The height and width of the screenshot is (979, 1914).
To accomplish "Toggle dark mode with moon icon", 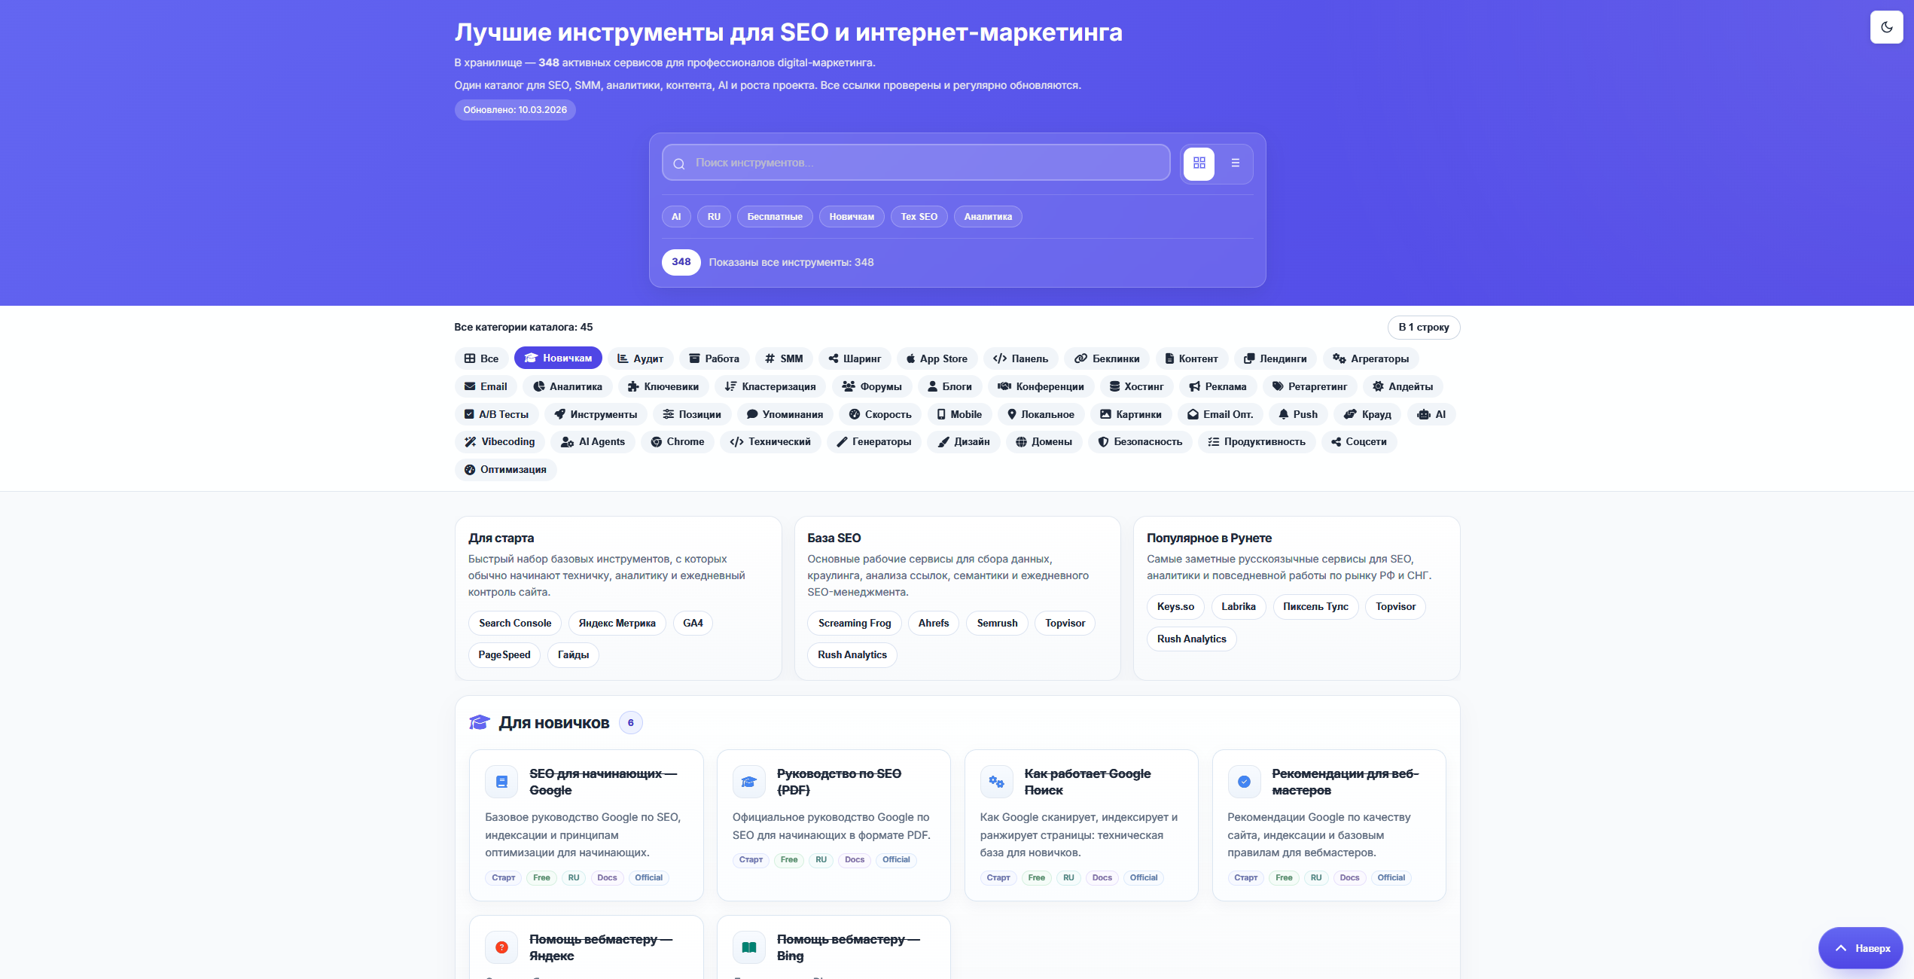I will (1886, 27).
